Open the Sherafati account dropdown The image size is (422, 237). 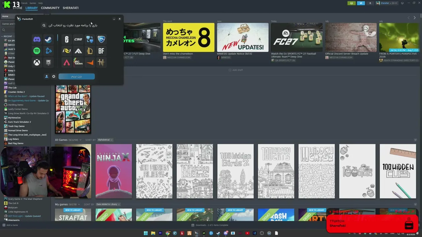pyautogui.click(x=387, y=3)
